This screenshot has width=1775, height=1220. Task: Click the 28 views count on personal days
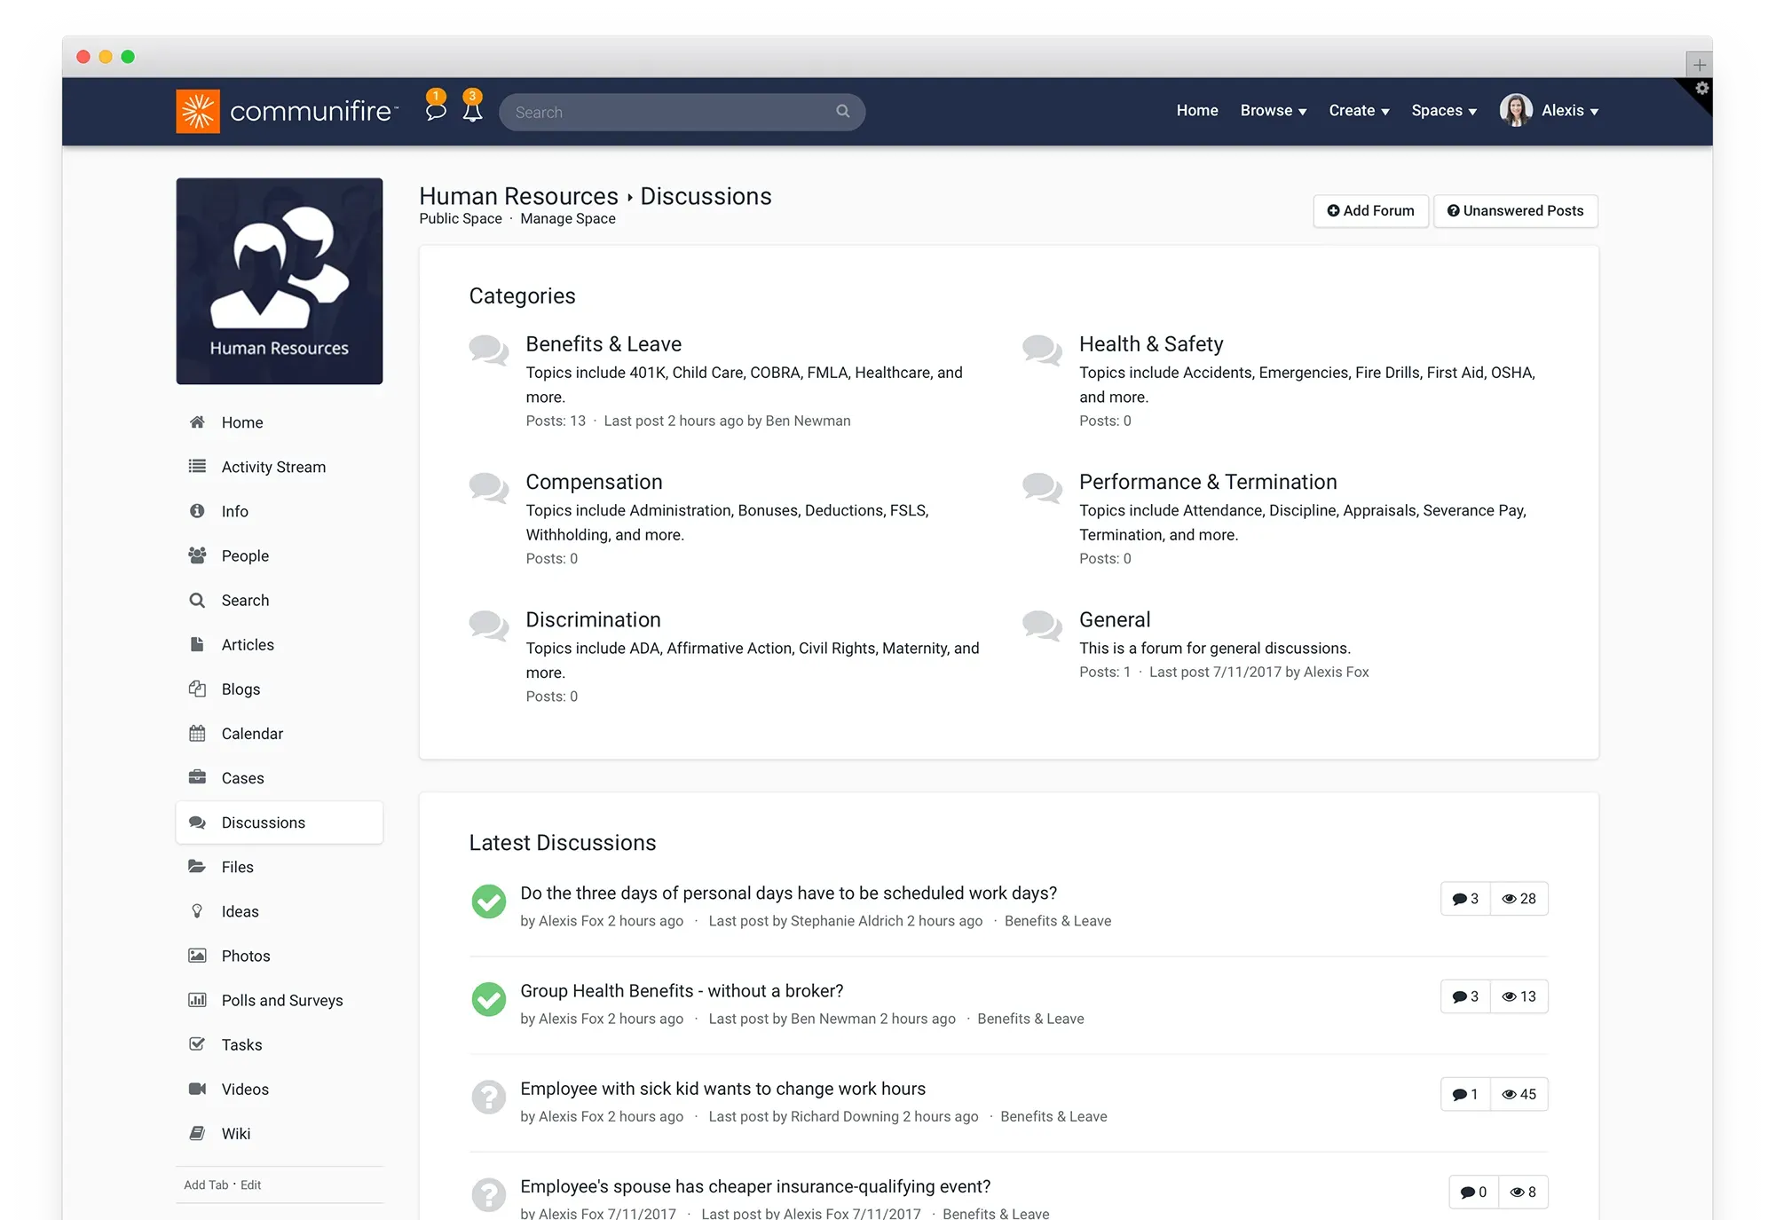(x=1519, y=899)
